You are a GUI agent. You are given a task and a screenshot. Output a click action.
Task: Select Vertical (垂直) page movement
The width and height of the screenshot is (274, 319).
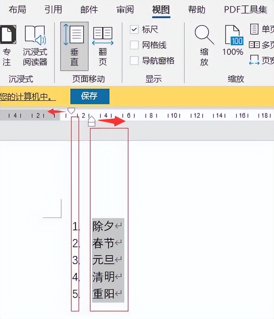coord(74,46)
